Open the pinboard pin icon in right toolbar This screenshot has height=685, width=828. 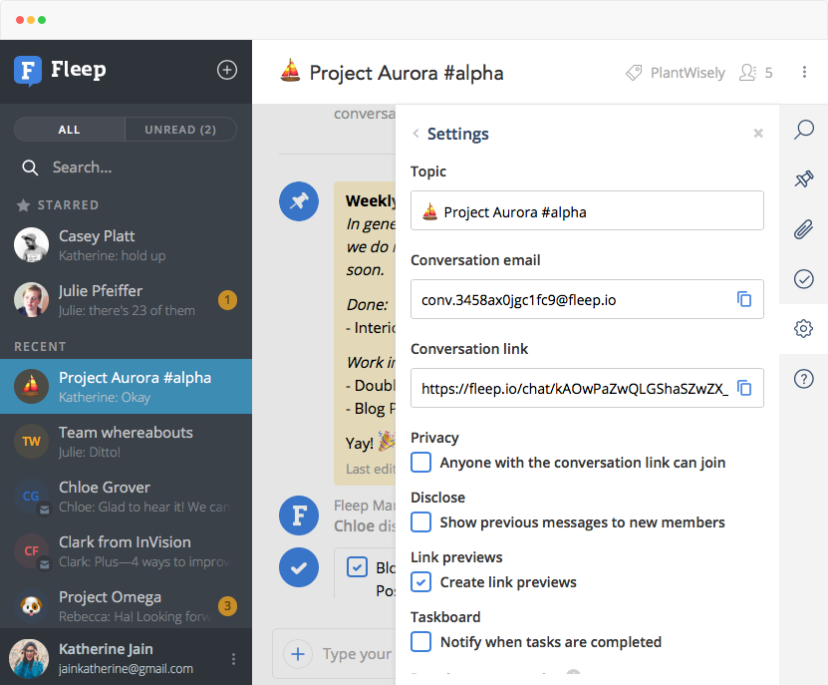click(804, 179)
